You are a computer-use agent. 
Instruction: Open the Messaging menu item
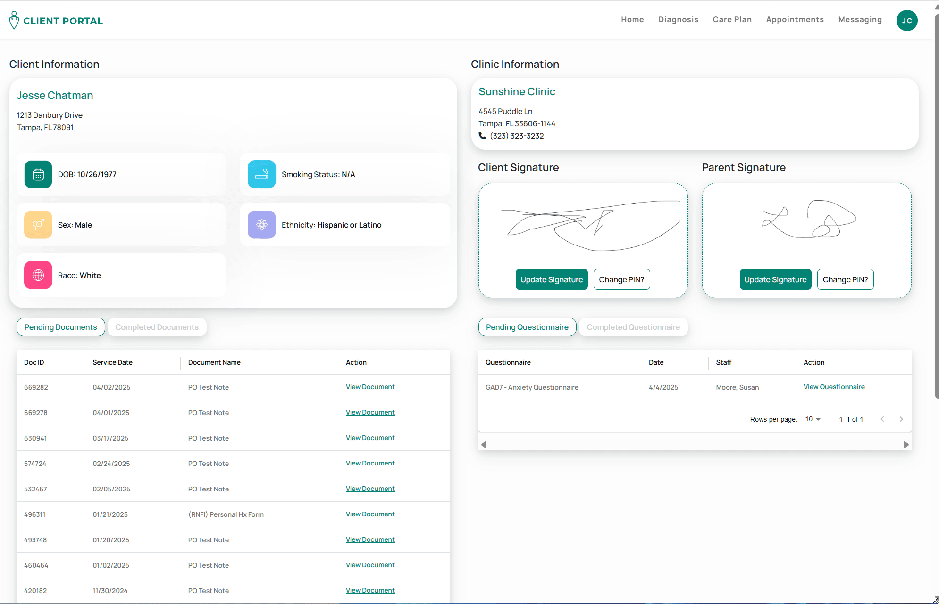click(860, 20)
